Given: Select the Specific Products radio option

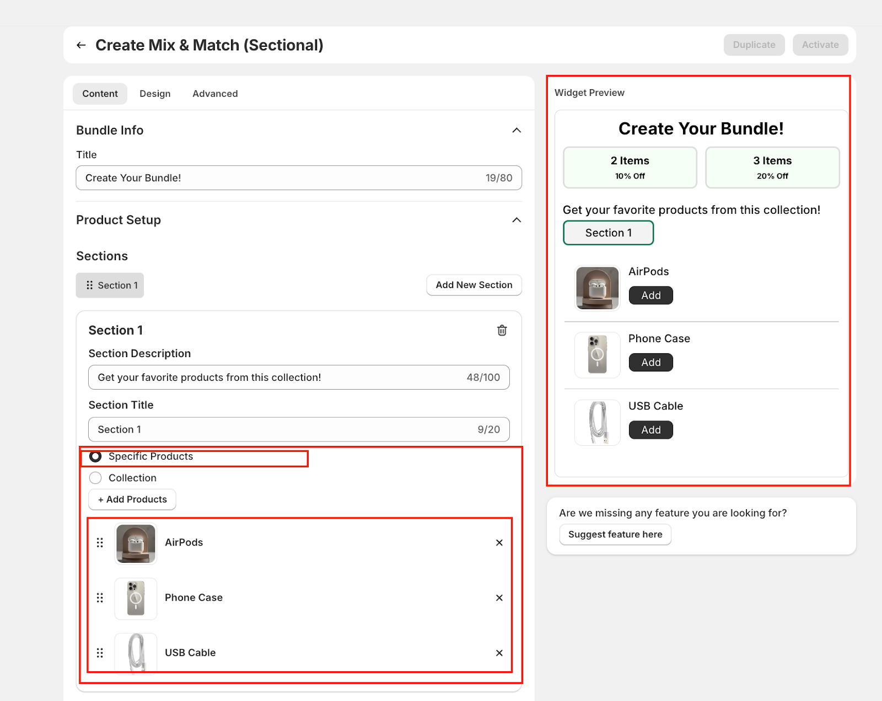Looking at the screenshot, I should coord(95,456).
